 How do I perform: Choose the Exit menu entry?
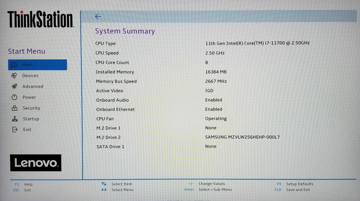click(x=27, y=130)
